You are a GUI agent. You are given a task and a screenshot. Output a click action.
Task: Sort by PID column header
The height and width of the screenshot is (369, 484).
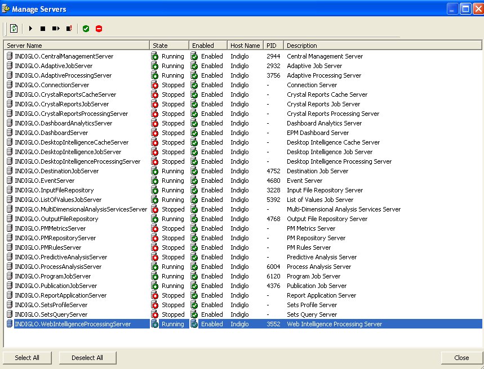coord(273,46)
